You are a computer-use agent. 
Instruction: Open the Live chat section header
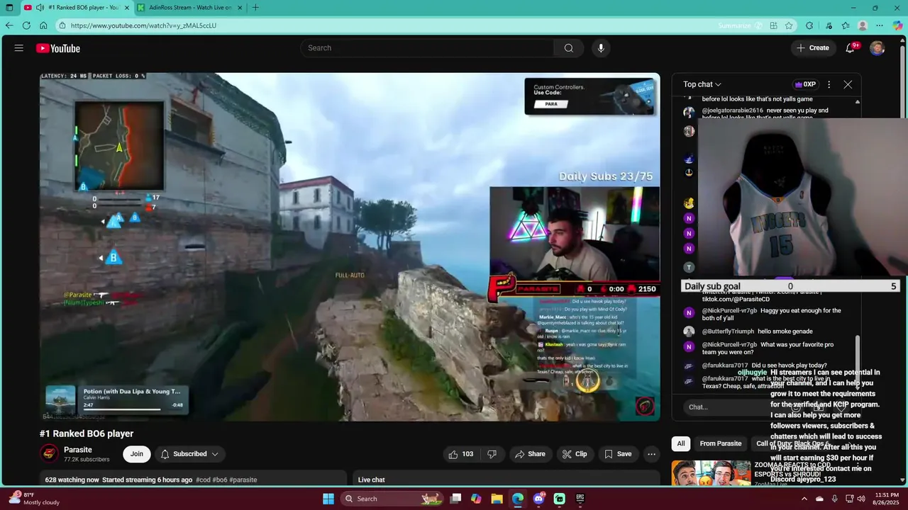click(371, 480)
